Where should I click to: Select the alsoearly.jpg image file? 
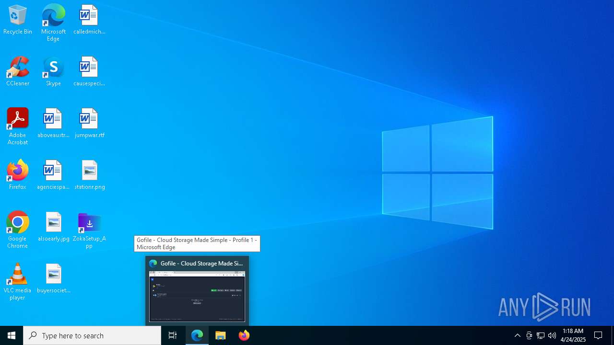[x=53, y=227]
